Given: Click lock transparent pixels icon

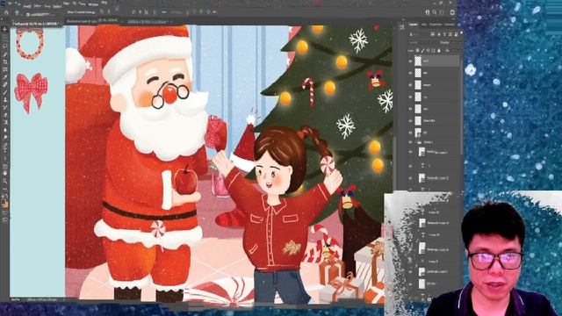Looking at the screenshot, I should 417,51.
